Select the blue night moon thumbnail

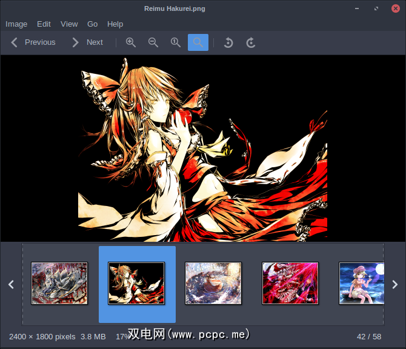point(362,283)
